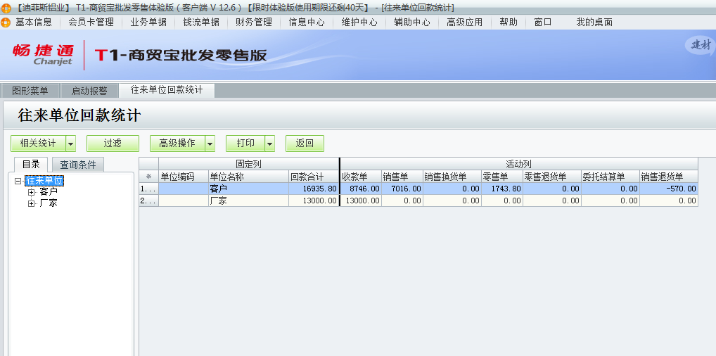
Task: Open the 打印 dropdown arrow
Action: coord(270,144)
